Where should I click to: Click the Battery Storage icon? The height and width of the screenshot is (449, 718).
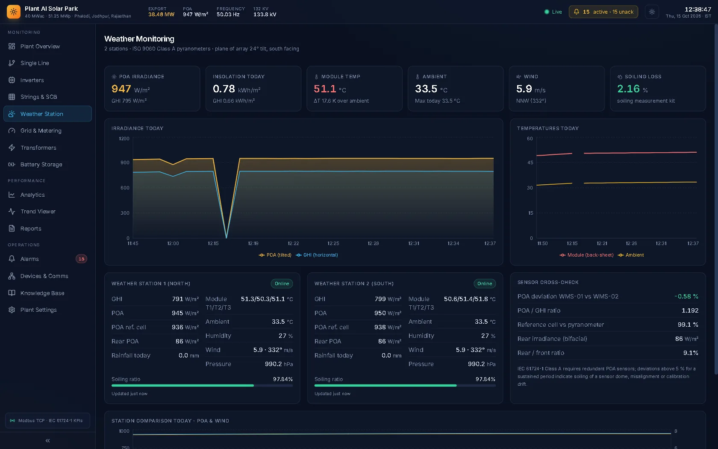pyautogui.click(x=12, y=165)
